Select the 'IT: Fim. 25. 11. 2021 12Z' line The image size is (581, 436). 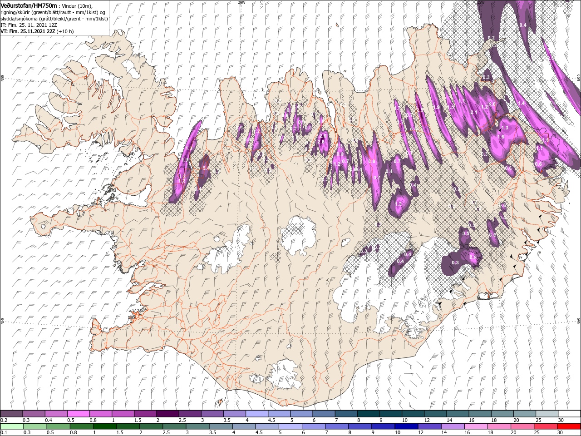[x=29, y=25]
